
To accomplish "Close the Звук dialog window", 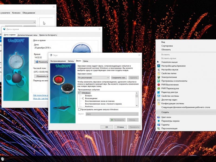I will (x=139, y=55).
